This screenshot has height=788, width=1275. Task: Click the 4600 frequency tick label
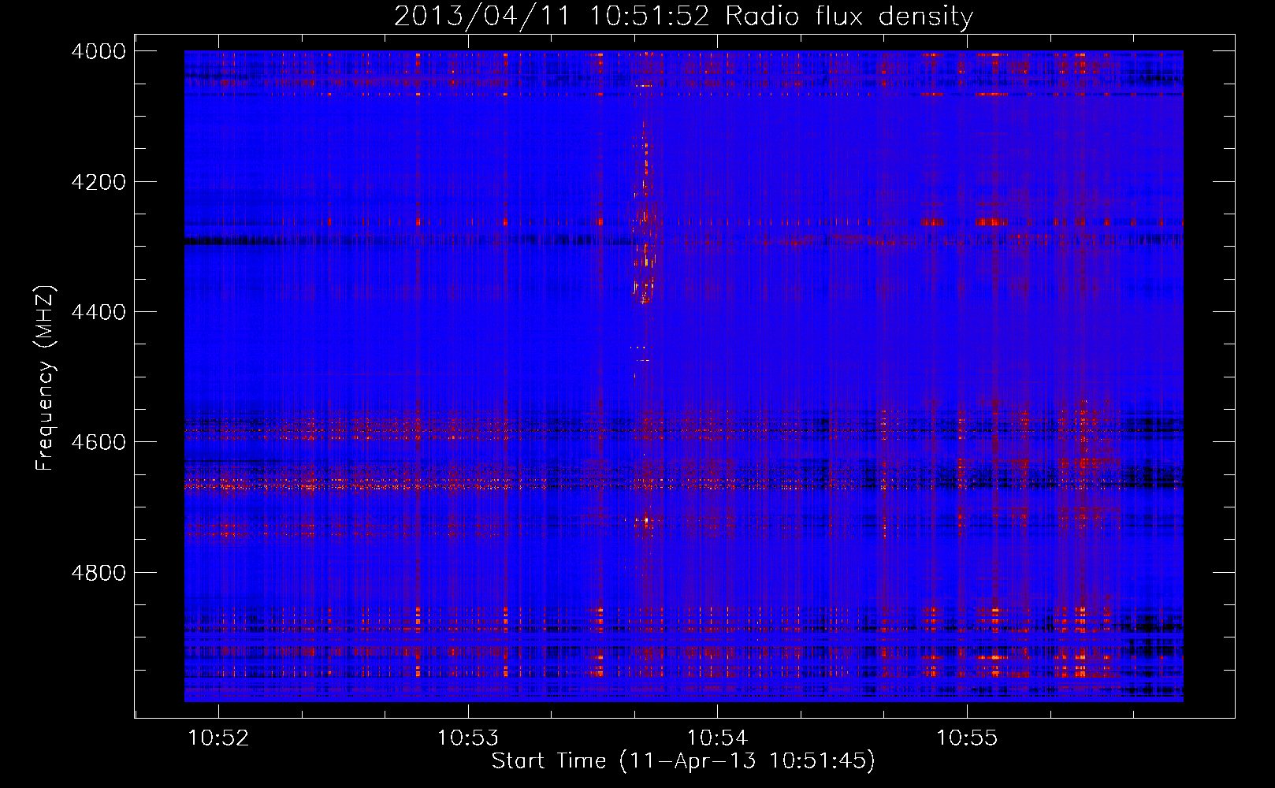(x=98, y=442)
